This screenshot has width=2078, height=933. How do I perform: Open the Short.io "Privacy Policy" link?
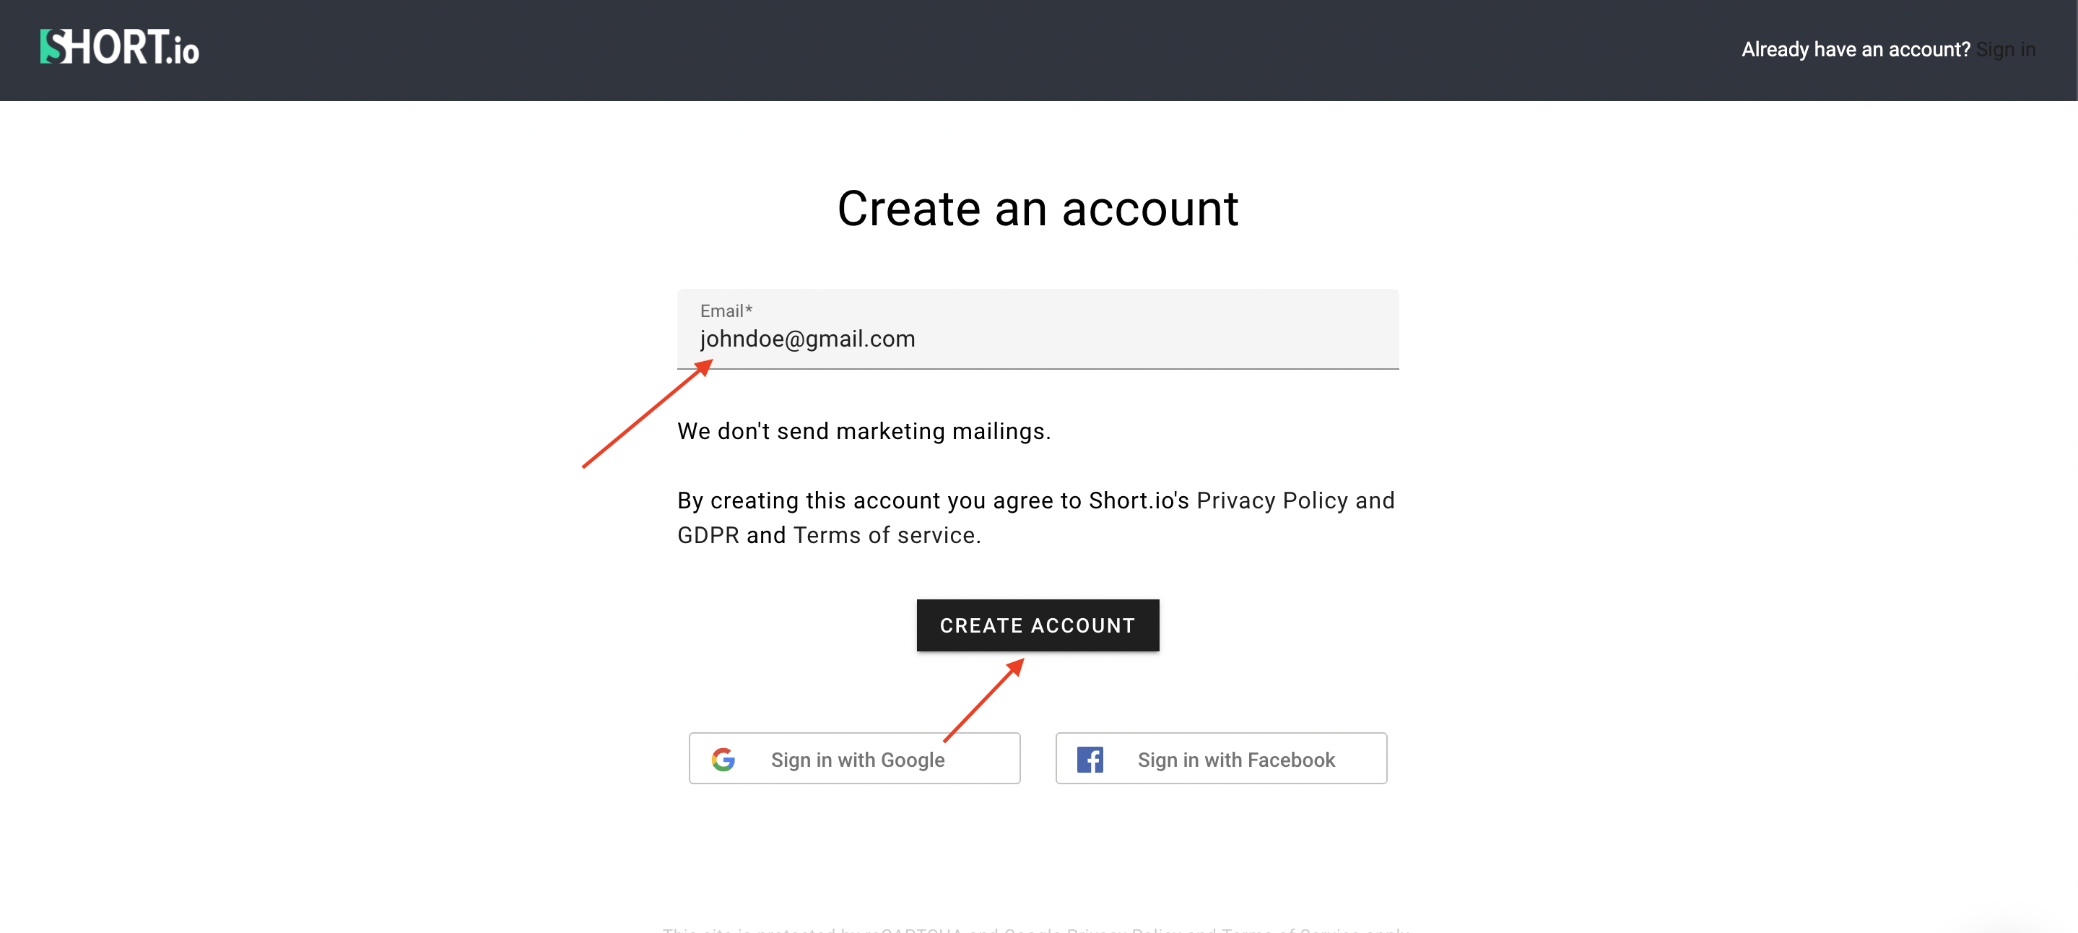1272,501
